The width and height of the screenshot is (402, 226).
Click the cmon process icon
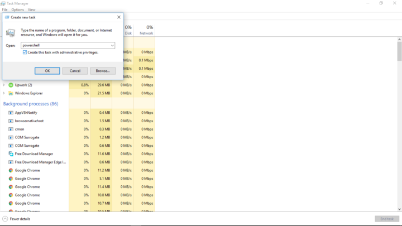(x=11, y=129)
